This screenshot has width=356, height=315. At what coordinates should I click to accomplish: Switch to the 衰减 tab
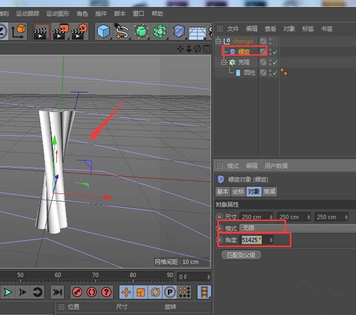269,191
